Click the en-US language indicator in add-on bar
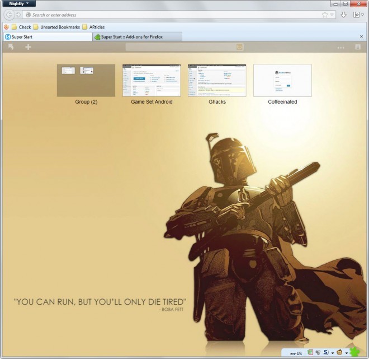This screenshot has width=369, height=359. 296,353
